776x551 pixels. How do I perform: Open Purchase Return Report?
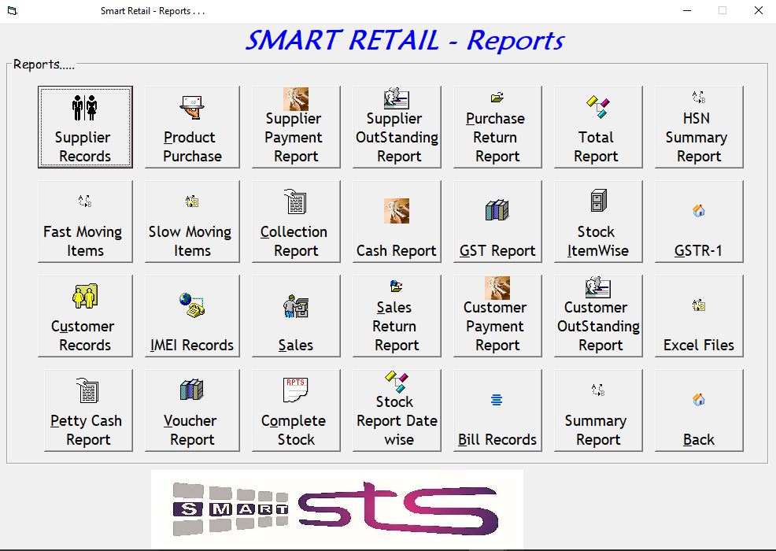click(x=497, y=128)
